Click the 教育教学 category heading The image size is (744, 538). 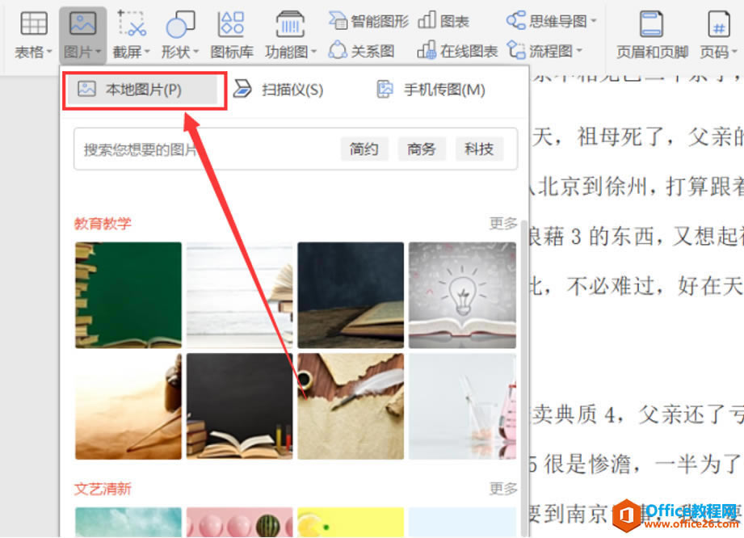tap(103, 223)
